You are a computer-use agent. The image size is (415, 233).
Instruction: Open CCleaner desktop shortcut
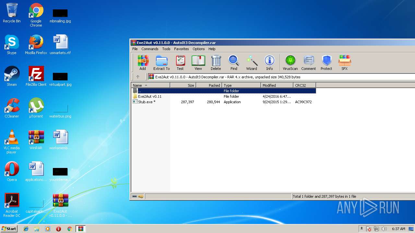pos(12,108)
